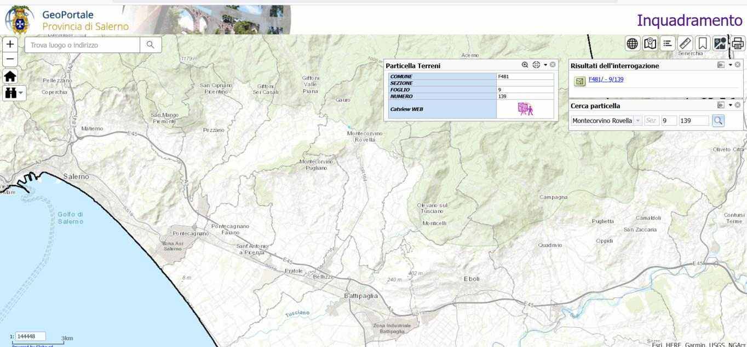This screenshot has height=347, width=747.
Task: Return to the home map extent
Action: pos(10,76)
